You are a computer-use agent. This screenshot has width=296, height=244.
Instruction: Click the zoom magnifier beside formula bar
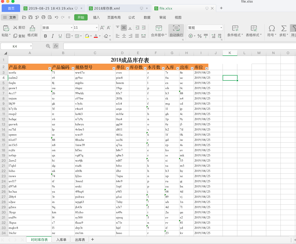coord(48,46)
